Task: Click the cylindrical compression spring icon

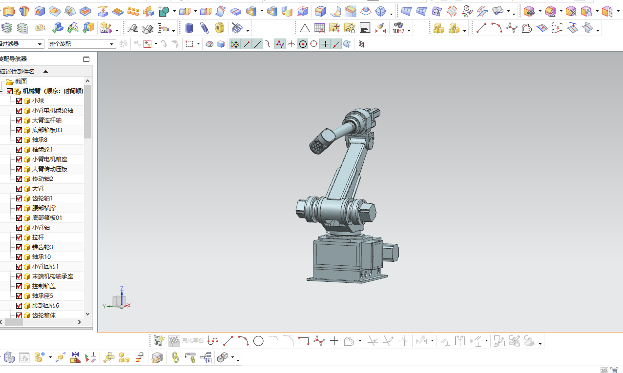Action: click(189, 28)
